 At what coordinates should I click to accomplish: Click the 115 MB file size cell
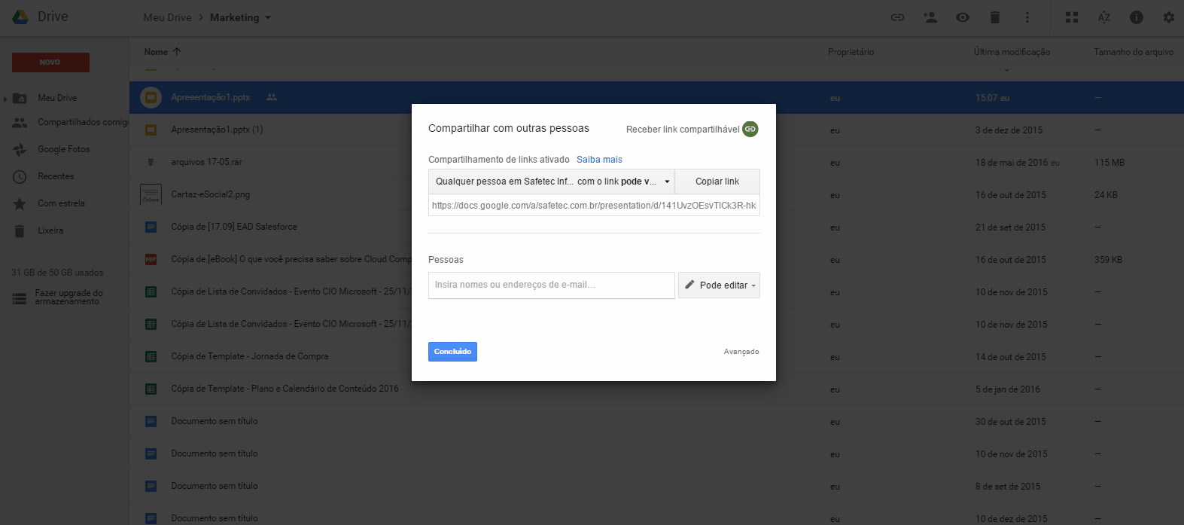1109,163
